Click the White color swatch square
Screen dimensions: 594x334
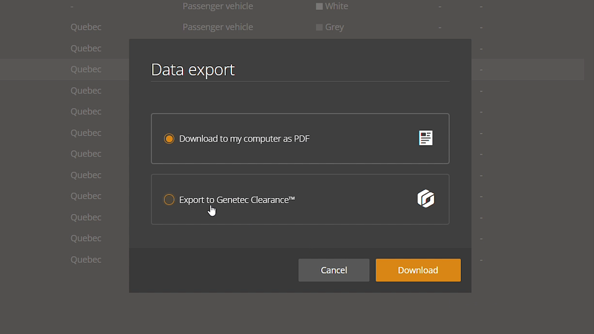[x=319, y=6]
